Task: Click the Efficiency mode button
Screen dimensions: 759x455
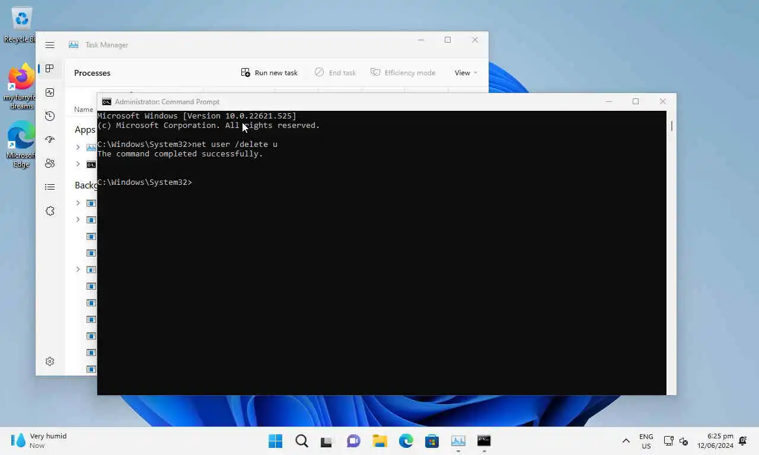Action: [403, 73]
